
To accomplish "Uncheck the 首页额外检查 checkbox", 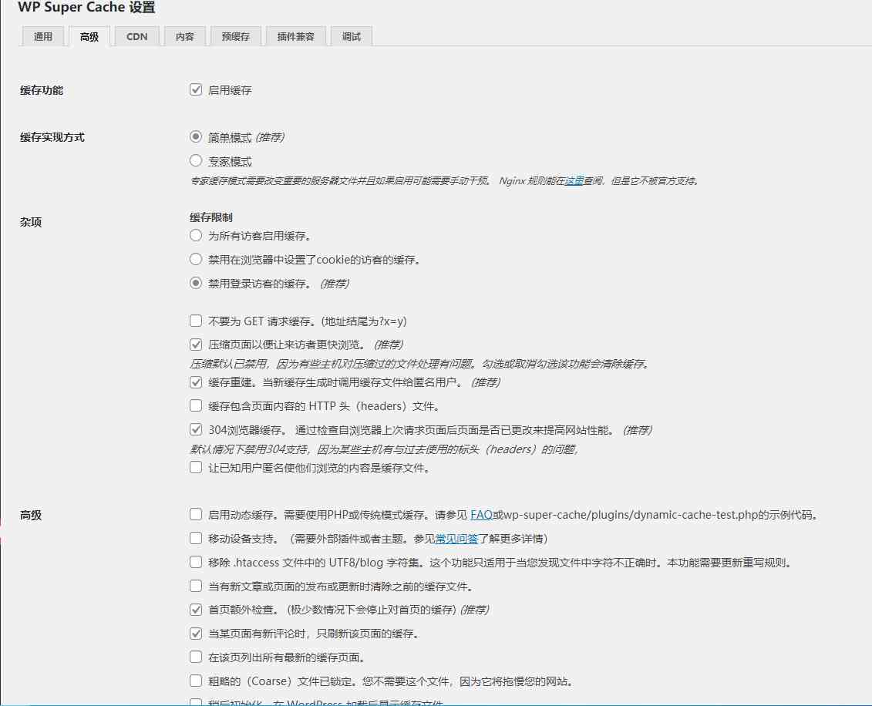I will [196, 610].
